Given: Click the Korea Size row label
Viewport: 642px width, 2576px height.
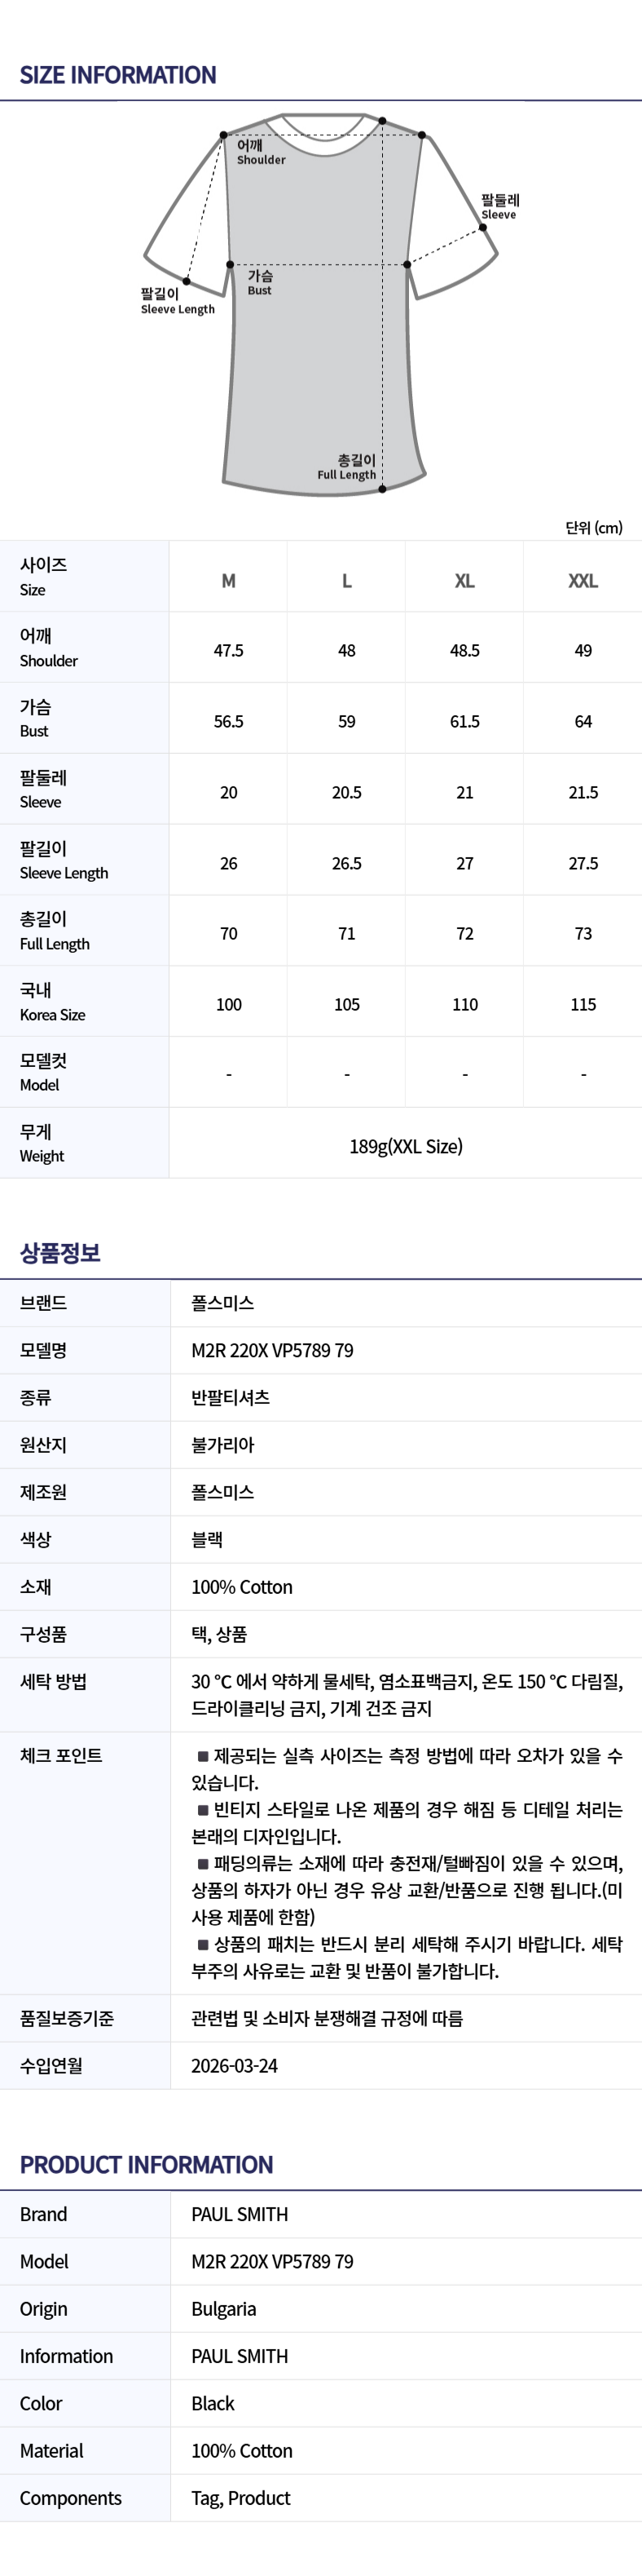Looking at the screenshot, I should pos(52,1002).
